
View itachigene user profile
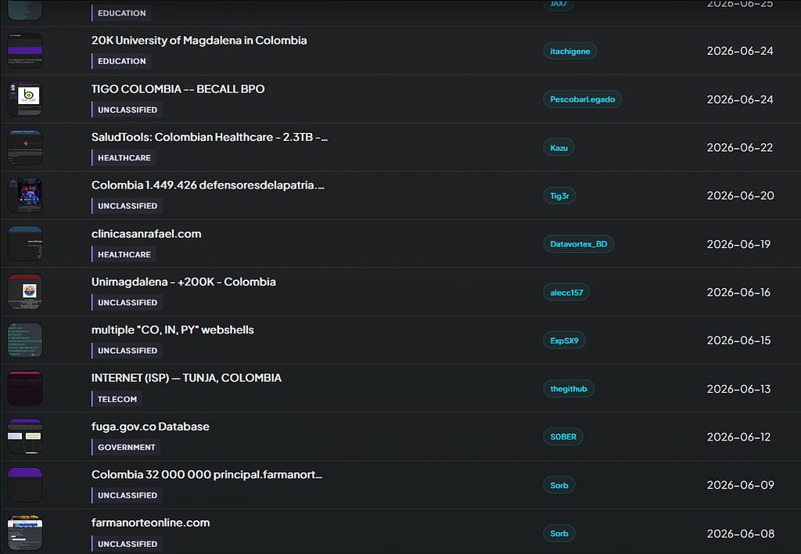coord(569,51)
